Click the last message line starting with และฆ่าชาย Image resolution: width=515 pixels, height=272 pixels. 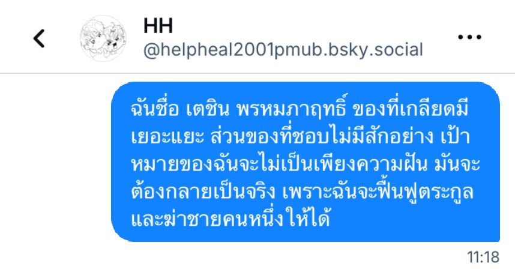tap(230, 219)
